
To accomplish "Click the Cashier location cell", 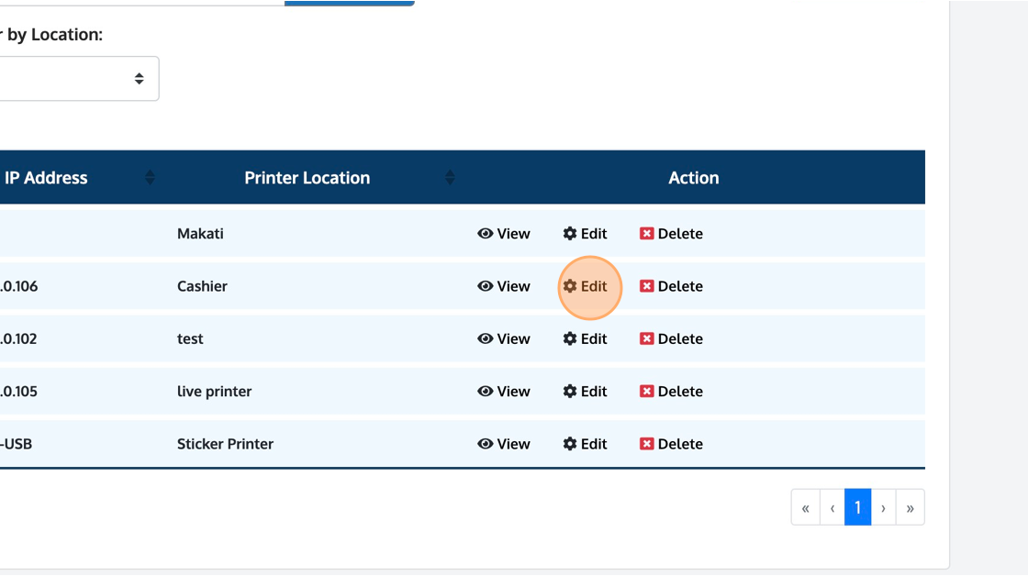I will [202, 286].
